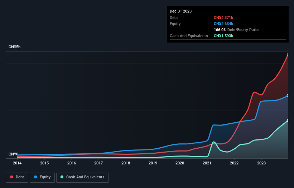Click the 2022 x-axis label

pyautogui.click(x=234, y=163)
